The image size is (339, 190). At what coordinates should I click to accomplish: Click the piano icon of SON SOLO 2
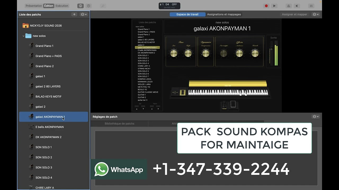click(31, 157)
